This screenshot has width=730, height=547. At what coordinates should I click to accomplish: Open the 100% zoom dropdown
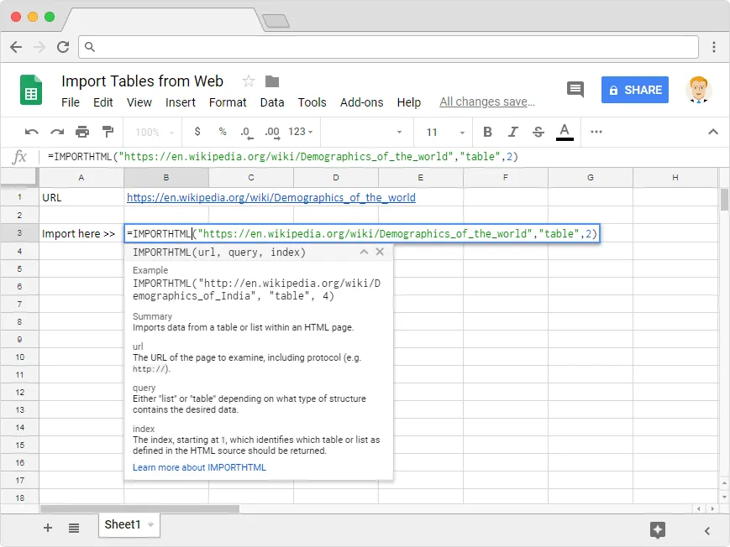pos(154,133)
